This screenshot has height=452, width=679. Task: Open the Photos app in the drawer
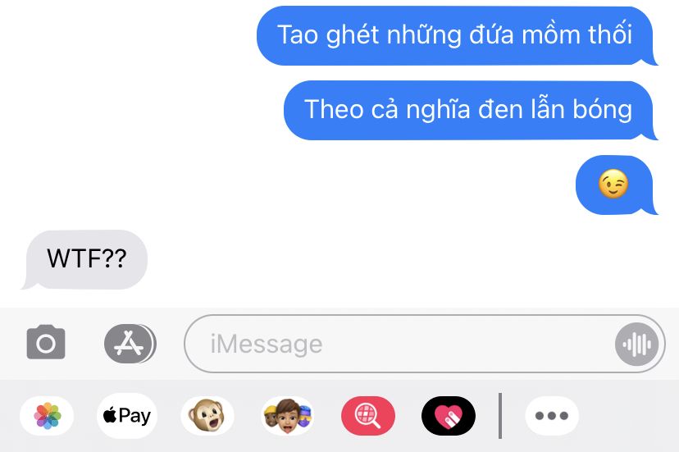[x=48, y=416]
